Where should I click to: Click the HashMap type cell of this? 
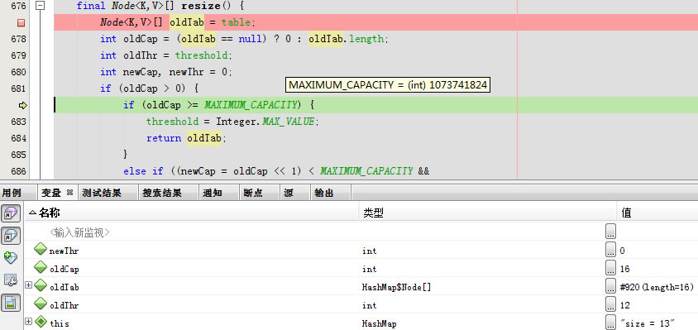pyautogui.click(x=380, y=323)
